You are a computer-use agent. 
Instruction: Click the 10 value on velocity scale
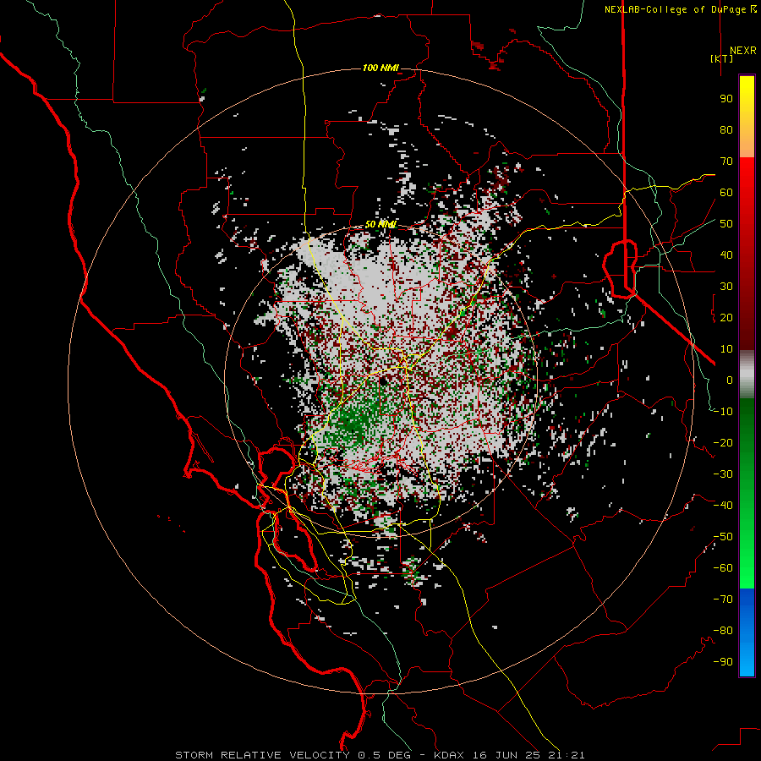pos(726,349)
